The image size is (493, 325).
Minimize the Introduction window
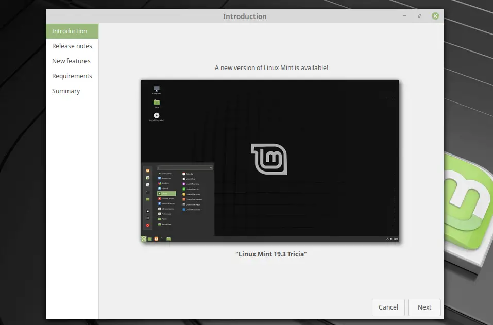(x=404, y=16)
